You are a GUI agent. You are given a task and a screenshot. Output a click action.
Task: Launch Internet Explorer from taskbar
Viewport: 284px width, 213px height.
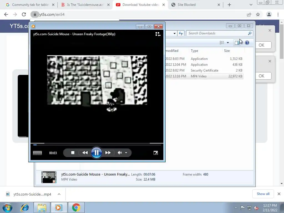25,207
